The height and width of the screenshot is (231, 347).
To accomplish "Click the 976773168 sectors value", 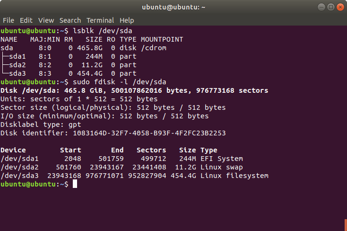I will [x=232, y=90].
